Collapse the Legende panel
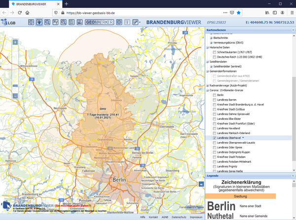Image resolution: width=296 pixels, height=220 pixels. 293,176
